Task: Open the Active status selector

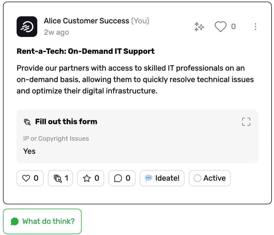Action: [210, 178]
